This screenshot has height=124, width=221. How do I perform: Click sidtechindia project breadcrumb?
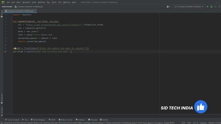point(7,7)
